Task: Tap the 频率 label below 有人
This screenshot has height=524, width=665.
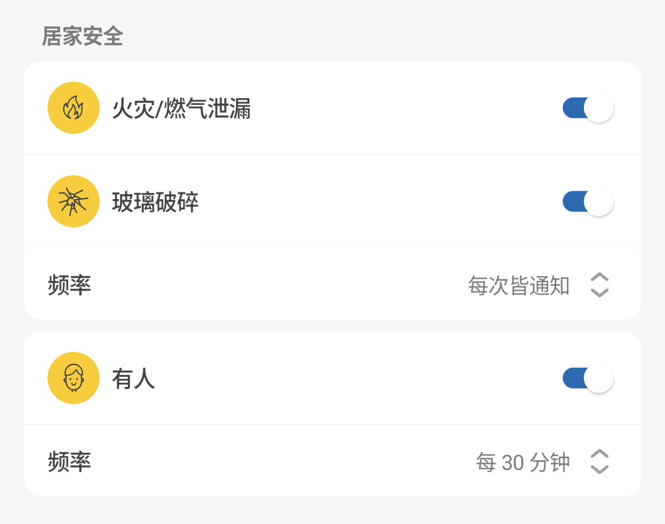Action: (x=69, y=462)
